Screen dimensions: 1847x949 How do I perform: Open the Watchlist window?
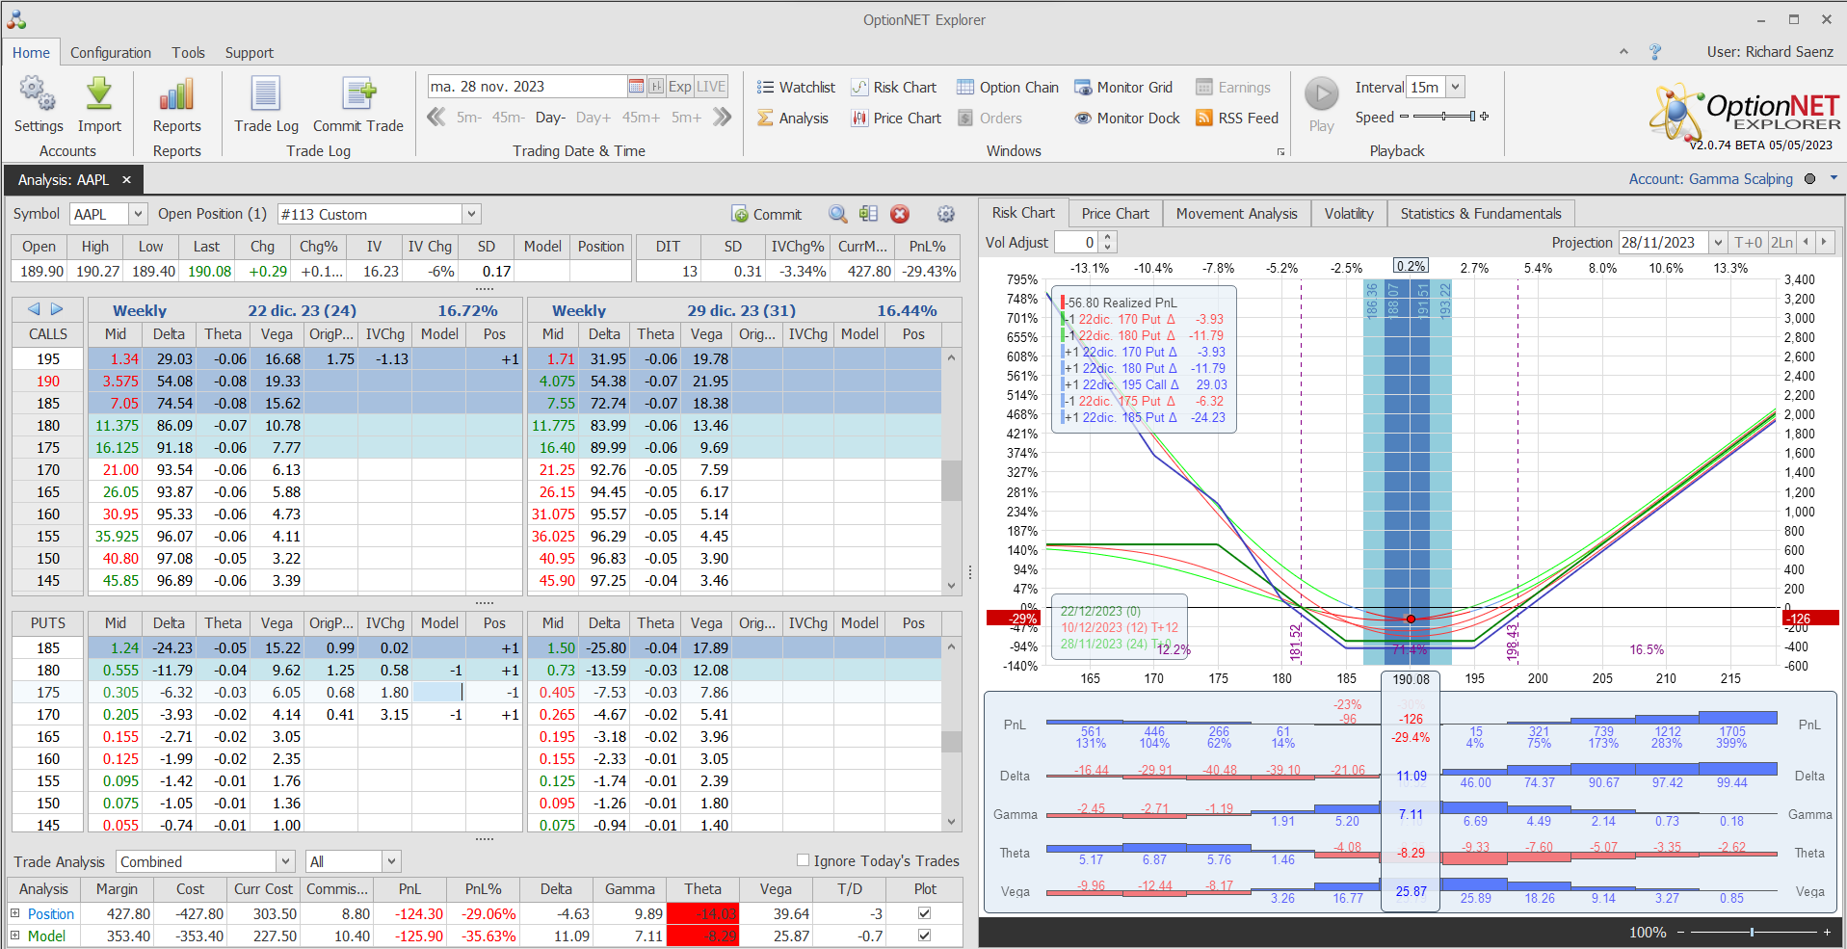tap(796, 88)
